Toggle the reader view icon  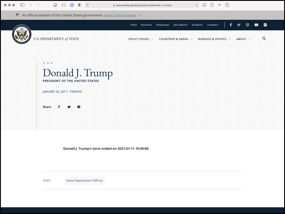88,5
